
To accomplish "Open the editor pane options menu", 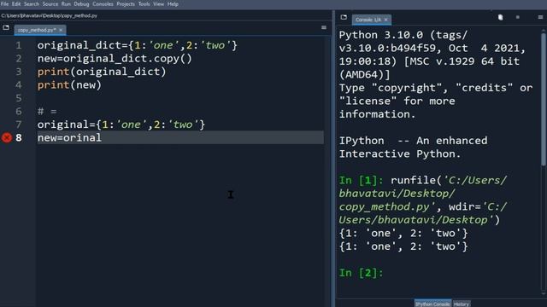I will tap(324, 27).
